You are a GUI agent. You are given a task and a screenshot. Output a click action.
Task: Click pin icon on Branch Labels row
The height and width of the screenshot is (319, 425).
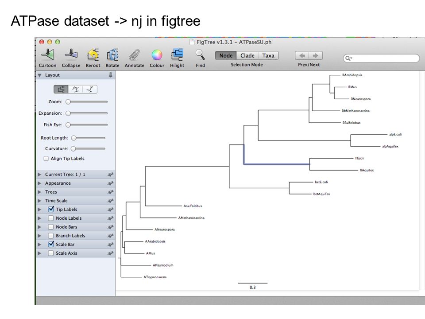click(x=110, y=236)
